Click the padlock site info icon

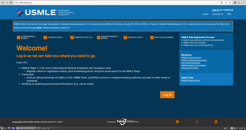point(16,3)
